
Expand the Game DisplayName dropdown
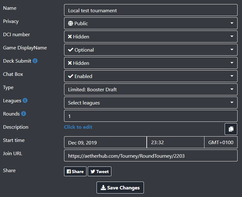click(151, 50)
